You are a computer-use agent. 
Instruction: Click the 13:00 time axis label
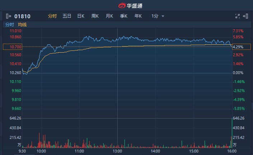pos(117,151)
